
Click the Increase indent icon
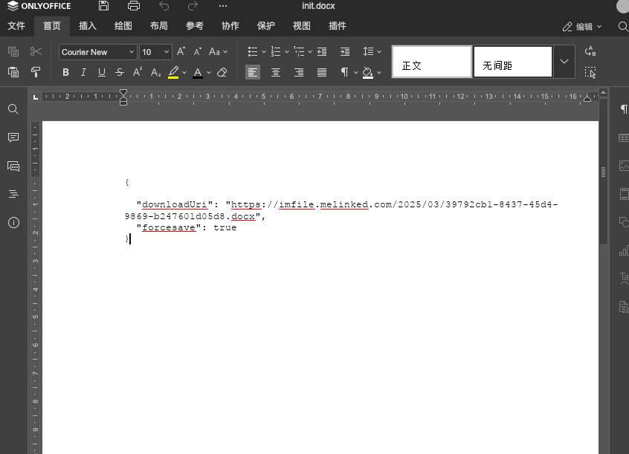pos(345,51)
